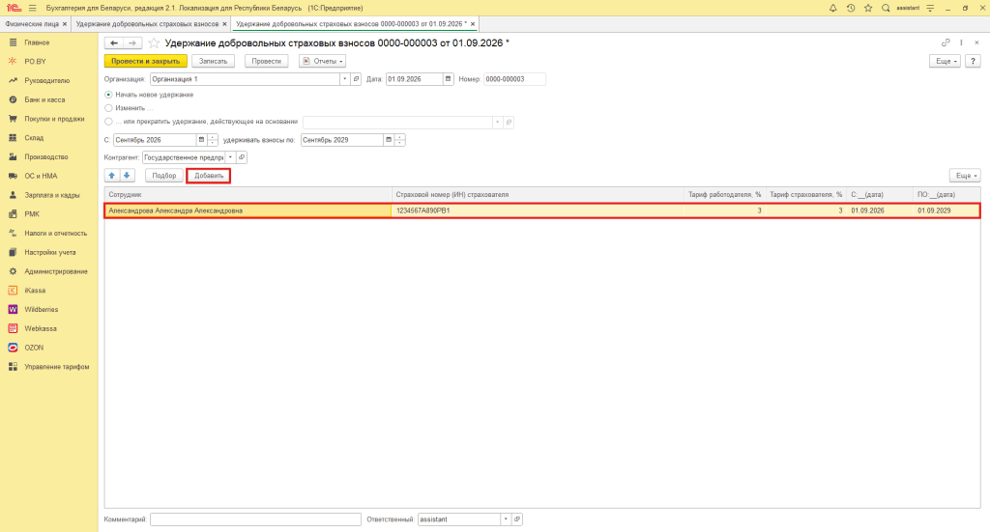This screenshot has width=990, height=532.
Task: Open favorites star in title bar
Action: pyautogui.click(x=868, y=8)
